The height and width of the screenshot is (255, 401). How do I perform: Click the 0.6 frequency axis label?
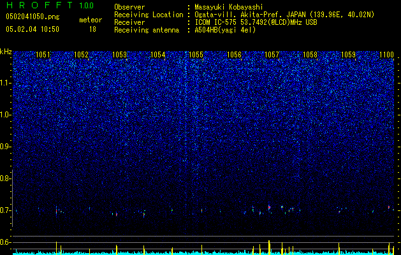5,242
